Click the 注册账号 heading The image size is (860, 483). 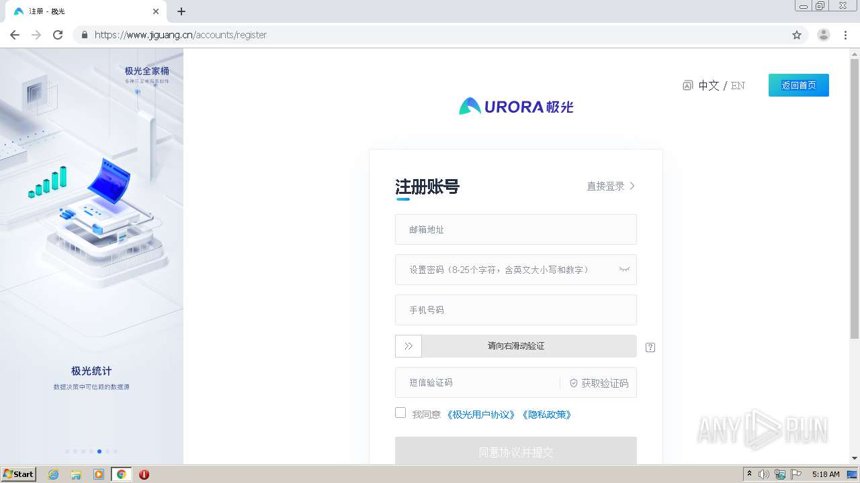tap(427, 186)
